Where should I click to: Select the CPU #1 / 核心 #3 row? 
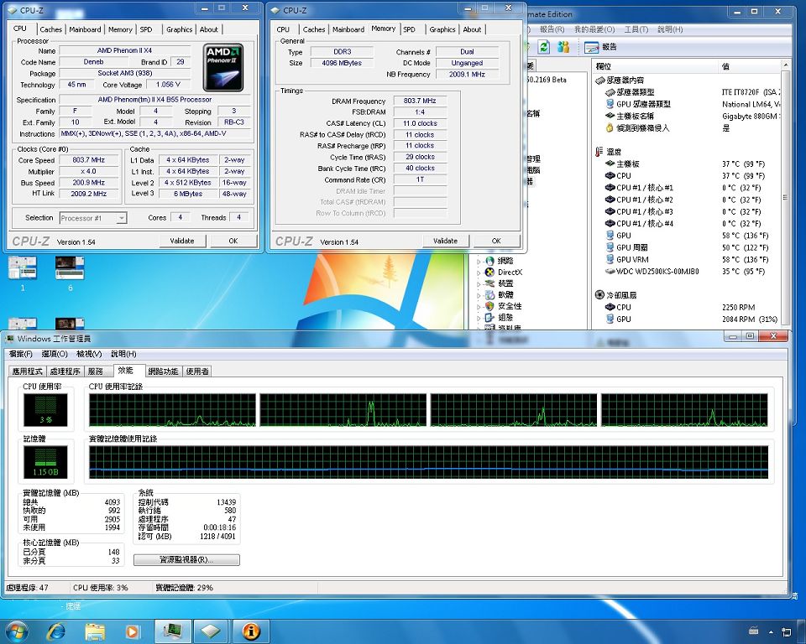[x=687, y=211]
